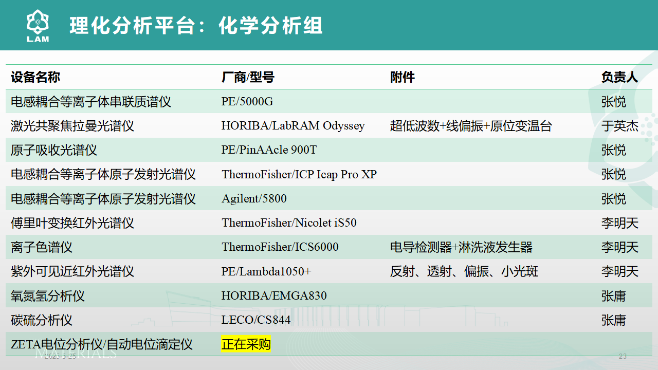The width and height of the screenshot is (658, 370).
Task: Select the 离子色谱仪 cell
Action: [x=42, y=247]
